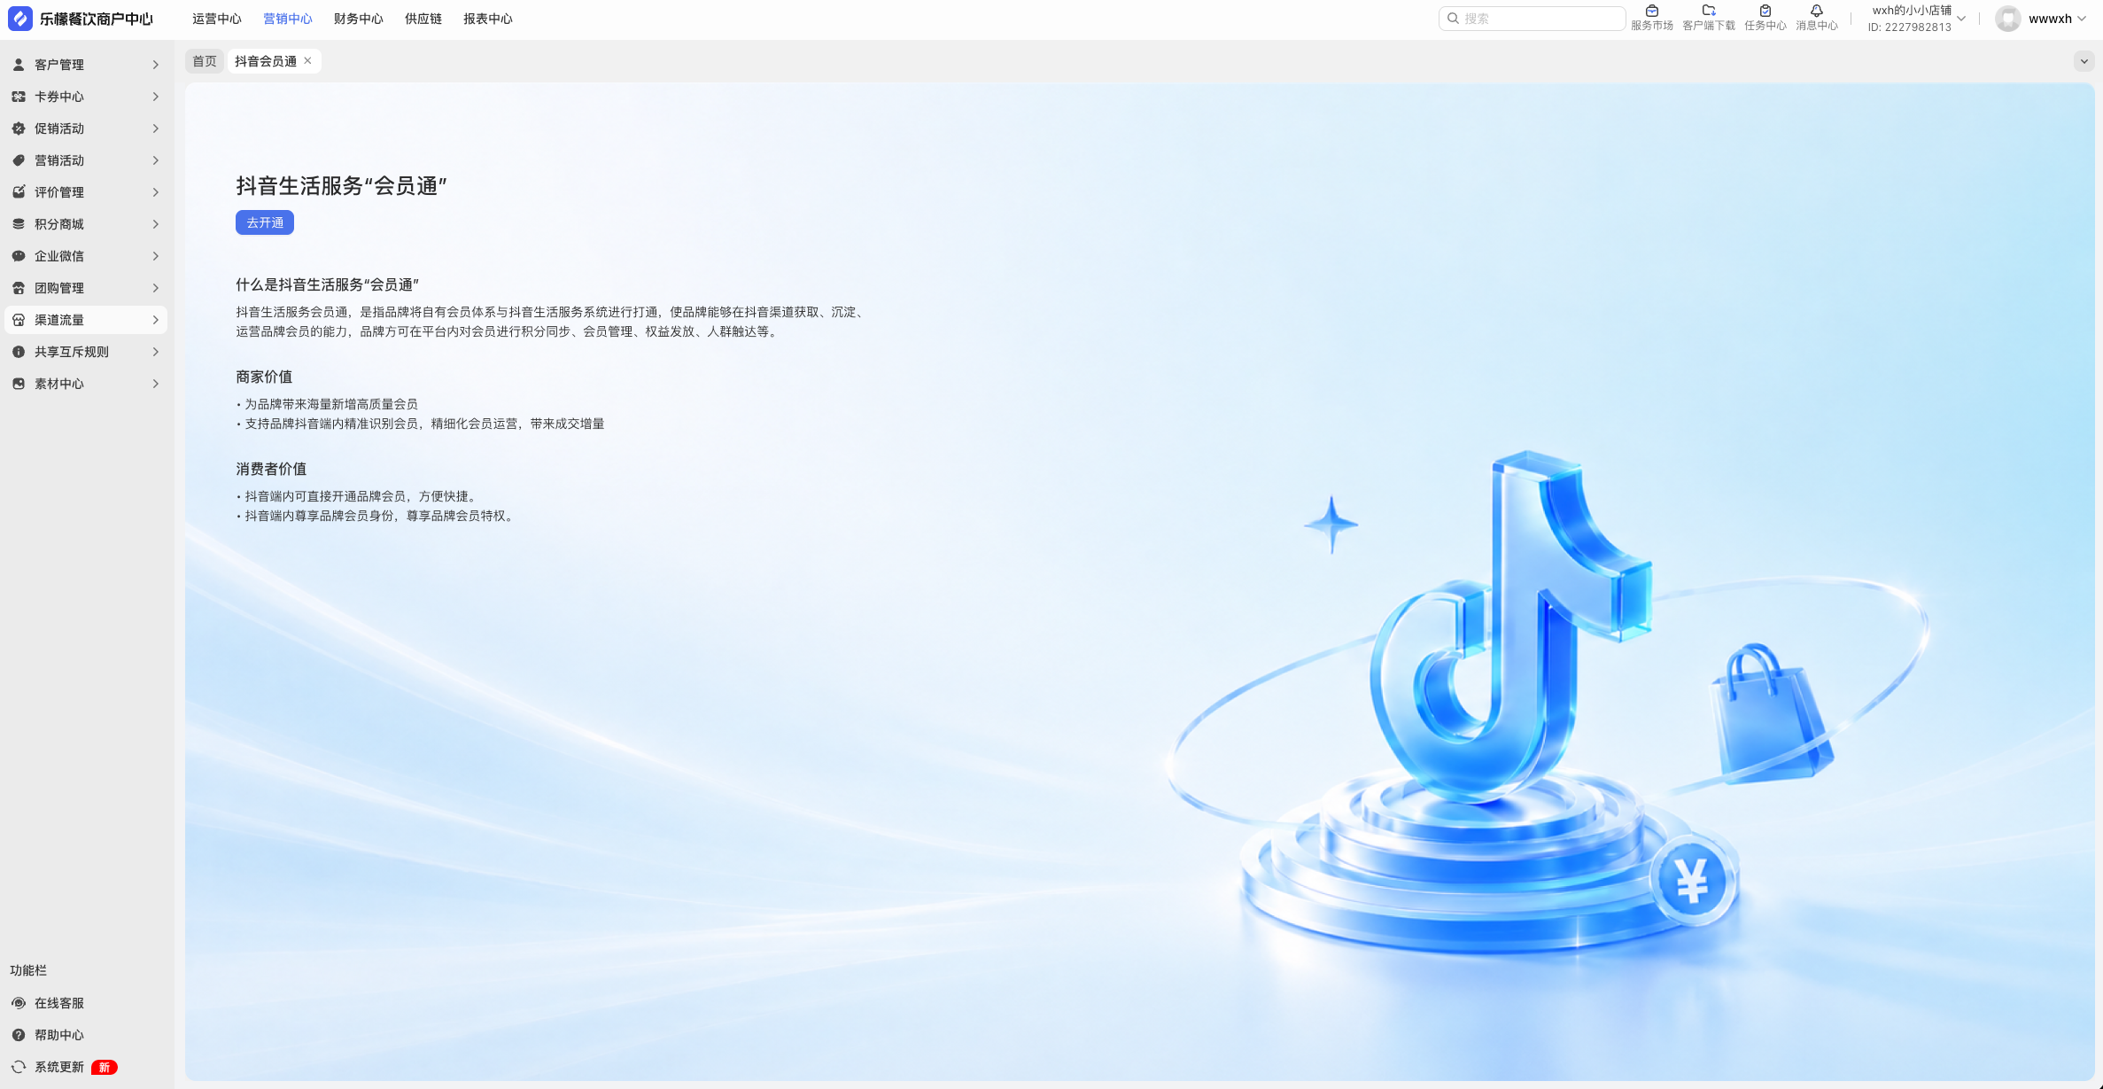The image size is (2103, 1089).
Task: Switch to 运营中心 top menu
Action: click(x=217, y=19)
